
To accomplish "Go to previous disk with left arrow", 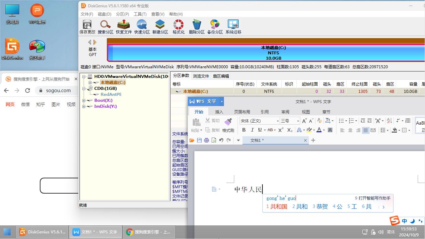I will point(90,42).
